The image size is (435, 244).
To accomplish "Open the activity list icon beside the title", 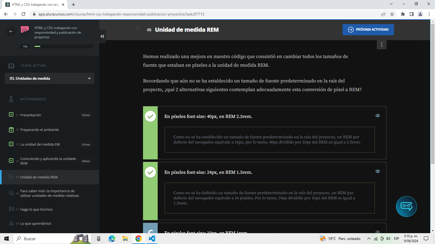I will tap(138, 28).
